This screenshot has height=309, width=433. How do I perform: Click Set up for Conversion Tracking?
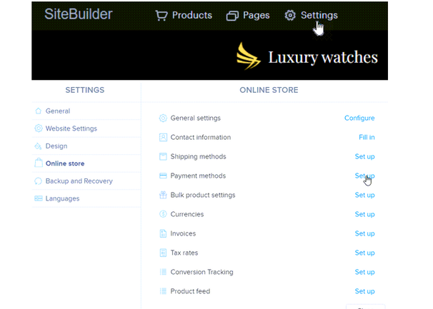(x=364, y=273)
